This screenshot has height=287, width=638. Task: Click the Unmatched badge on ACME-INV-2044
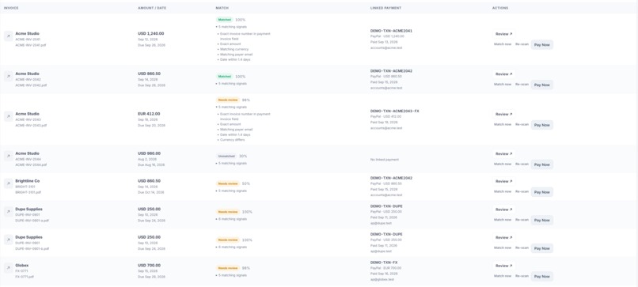coord(226,156)
